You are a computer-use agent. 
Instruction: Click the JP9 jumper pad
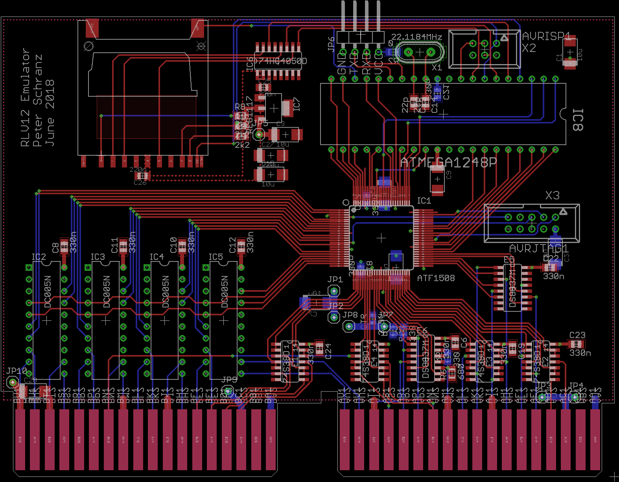227,391
